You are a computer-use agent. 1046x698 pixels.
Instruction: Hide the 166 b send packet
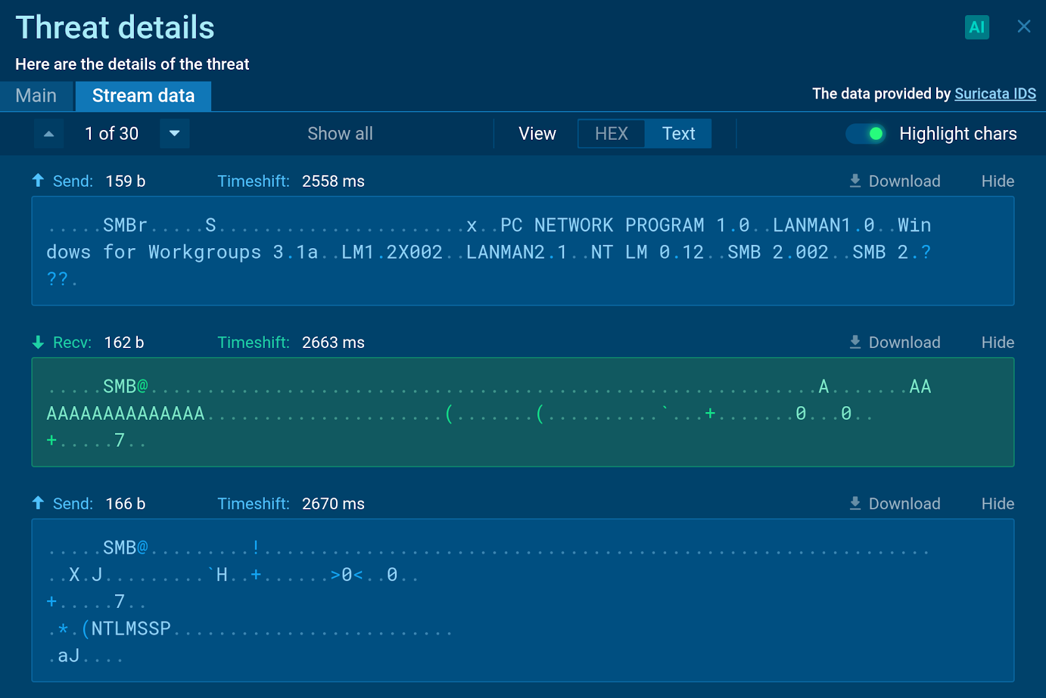coord(998,504)
